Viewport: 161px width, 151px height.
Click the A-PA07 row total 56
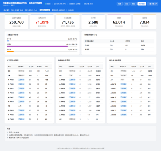coord(46,97)
